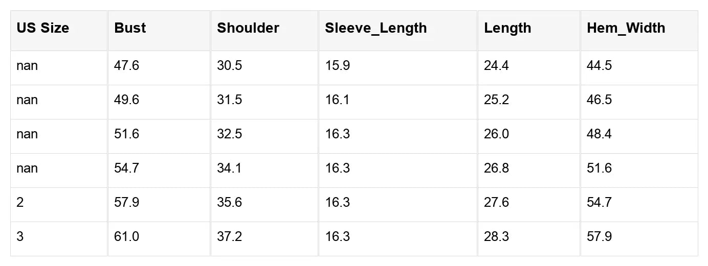Select the Shoulder value 34.1
Screen dimensions: 708x266
[x=229, y=168]
